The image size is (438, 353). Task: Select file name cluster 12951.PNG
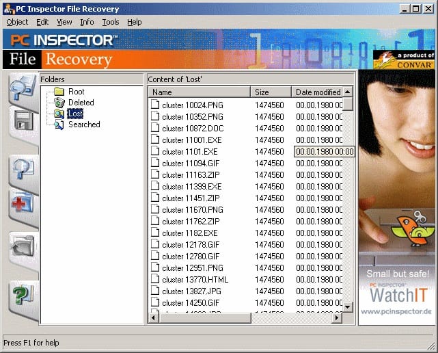pos(193,268)
